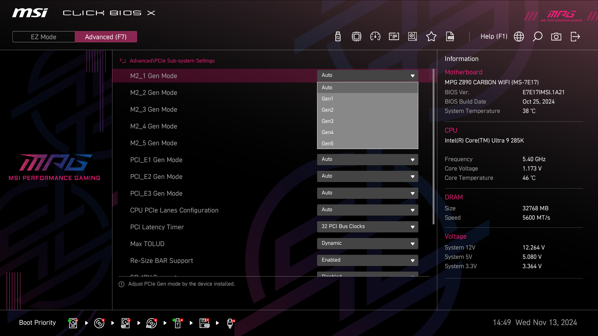Image resolution: width=598 pixels, height=336 pixels.
Task: Take a screenshot with camera icon
Action: [556, 37]
